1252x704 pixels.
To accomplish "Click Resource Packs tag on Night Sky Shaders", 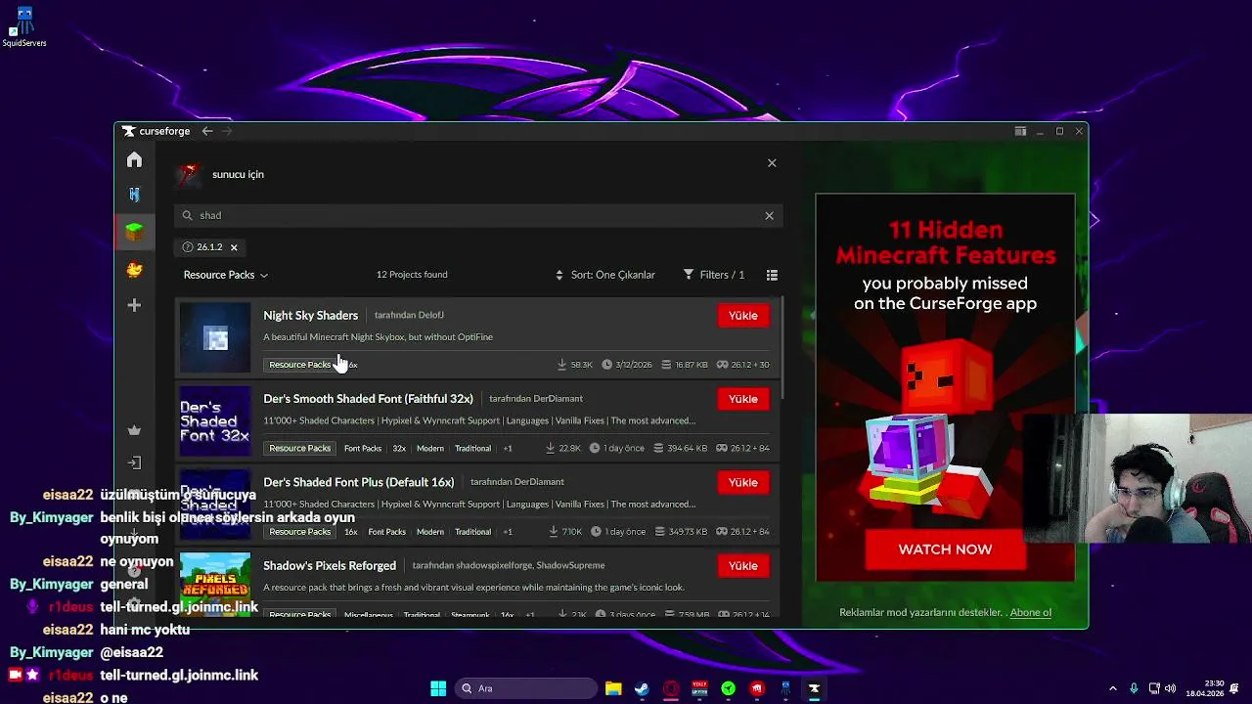I will 299,365.
